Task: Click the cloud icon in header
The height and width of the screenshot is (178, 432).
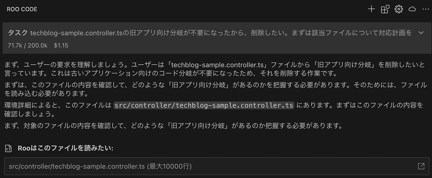Action: click(412, 9)
